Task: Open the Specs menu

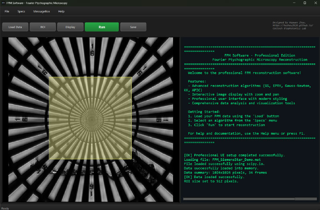Action: click(21, 11)
